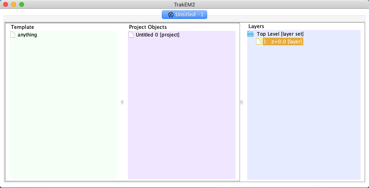The image size is (369, 188).
Task: Click the divider handle between Template and Project Objects
Action: coord(122,102)
